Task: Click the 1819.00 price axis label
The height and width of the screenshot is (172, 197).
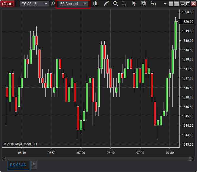Action: tap(188, 41)
